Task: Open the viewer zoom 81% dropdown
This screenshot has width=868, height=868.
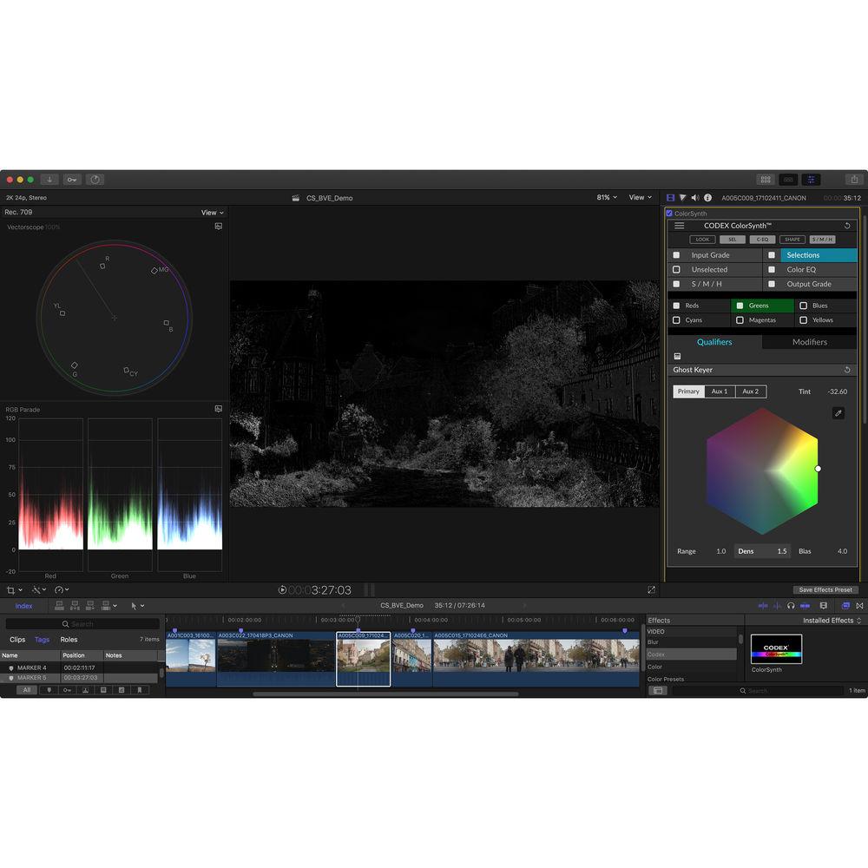Action: coord(607,198)
